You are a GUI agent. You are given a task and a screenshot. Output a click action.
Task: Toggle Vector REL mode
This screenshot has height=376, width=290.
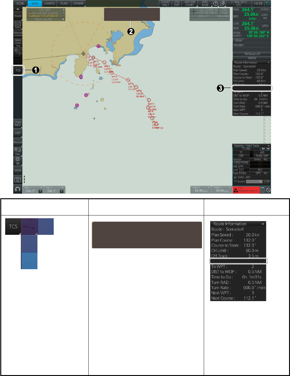pos(266,159)
